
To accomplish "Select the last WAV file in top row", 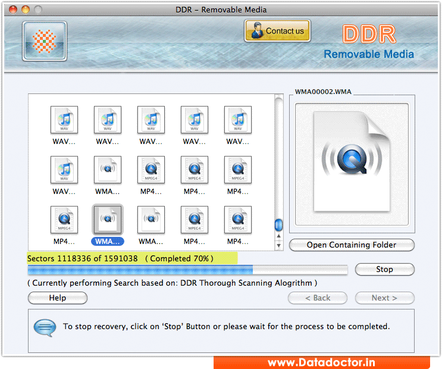I will pyautogui.click(x=238, y=120).
